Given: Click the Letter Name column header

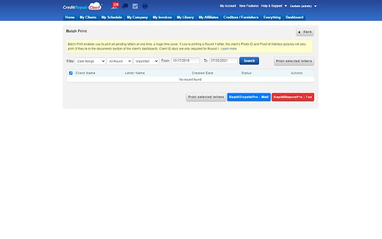Looking at the screenshot, I should point(135,73).
